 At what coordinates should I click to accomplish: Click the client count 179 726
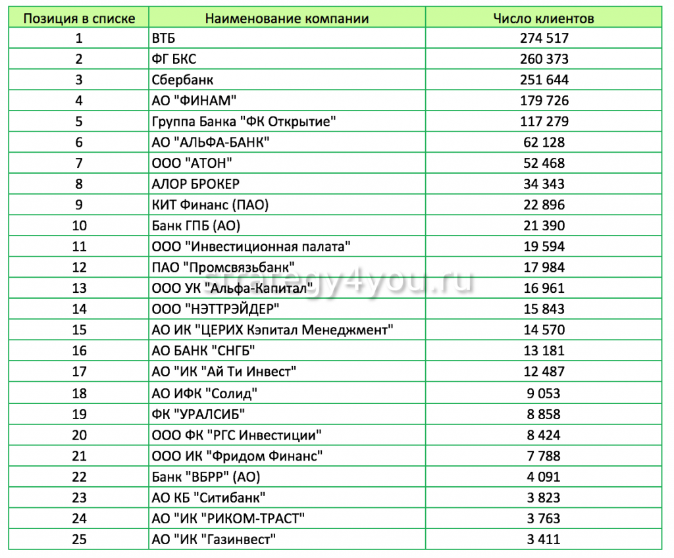click(544, 101)
